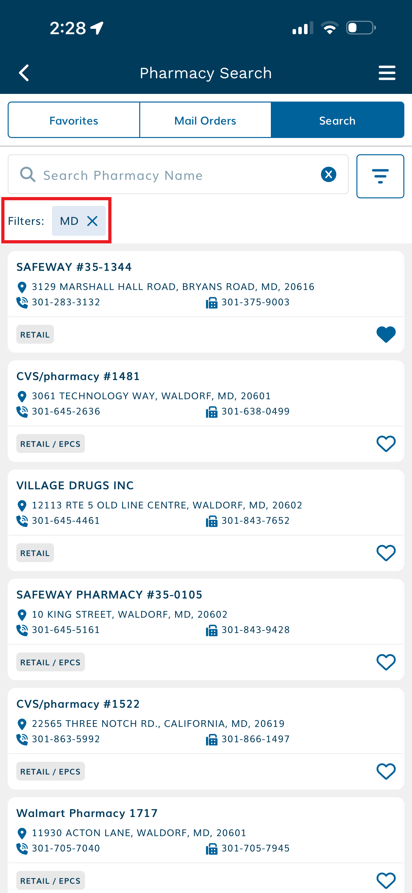This screenshot has height=893, width=412.
Task: Open the hamburger menu
Action: (x=387, y=73)
